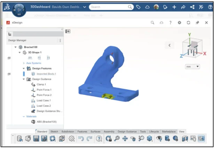Open the Help question mark tool
Screen dimensions: 214x148
tap(99, 139)
